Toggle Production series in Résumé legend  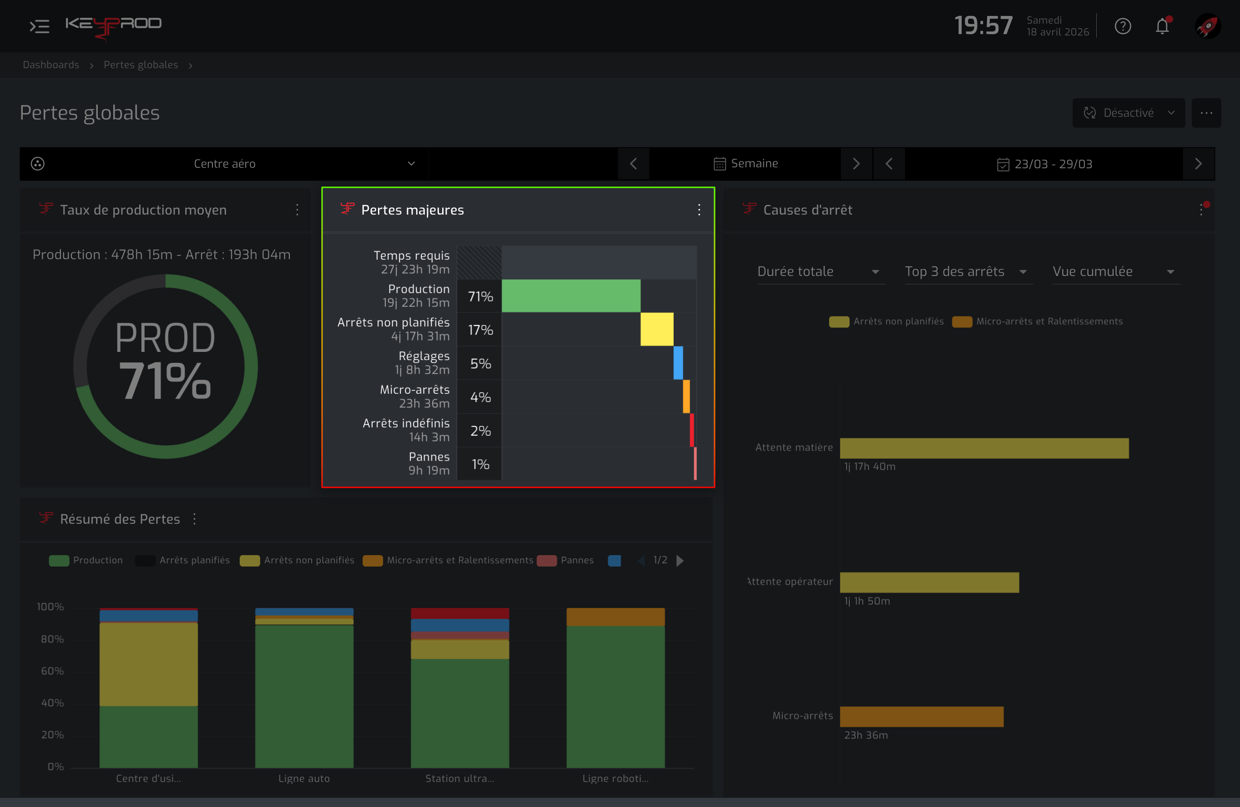pyautogui.click(x=86, y=560)
